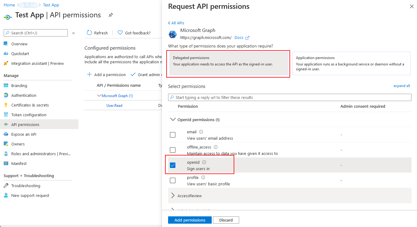Click the Token configuration bars icon
Screen dimensions: 417x227
pos(6,115)
